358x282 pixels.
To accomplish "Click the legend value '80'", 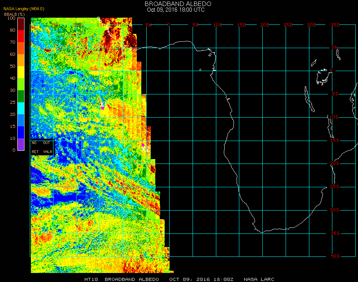I will (12, 30).
